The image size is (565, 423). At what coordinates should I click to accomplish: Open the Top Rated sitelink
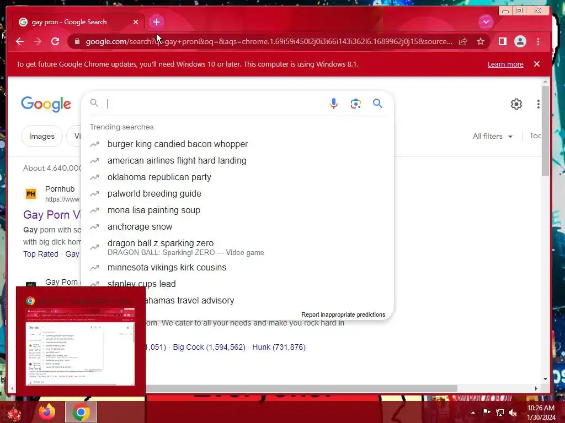pyautogui.click(x=41, y=254)
